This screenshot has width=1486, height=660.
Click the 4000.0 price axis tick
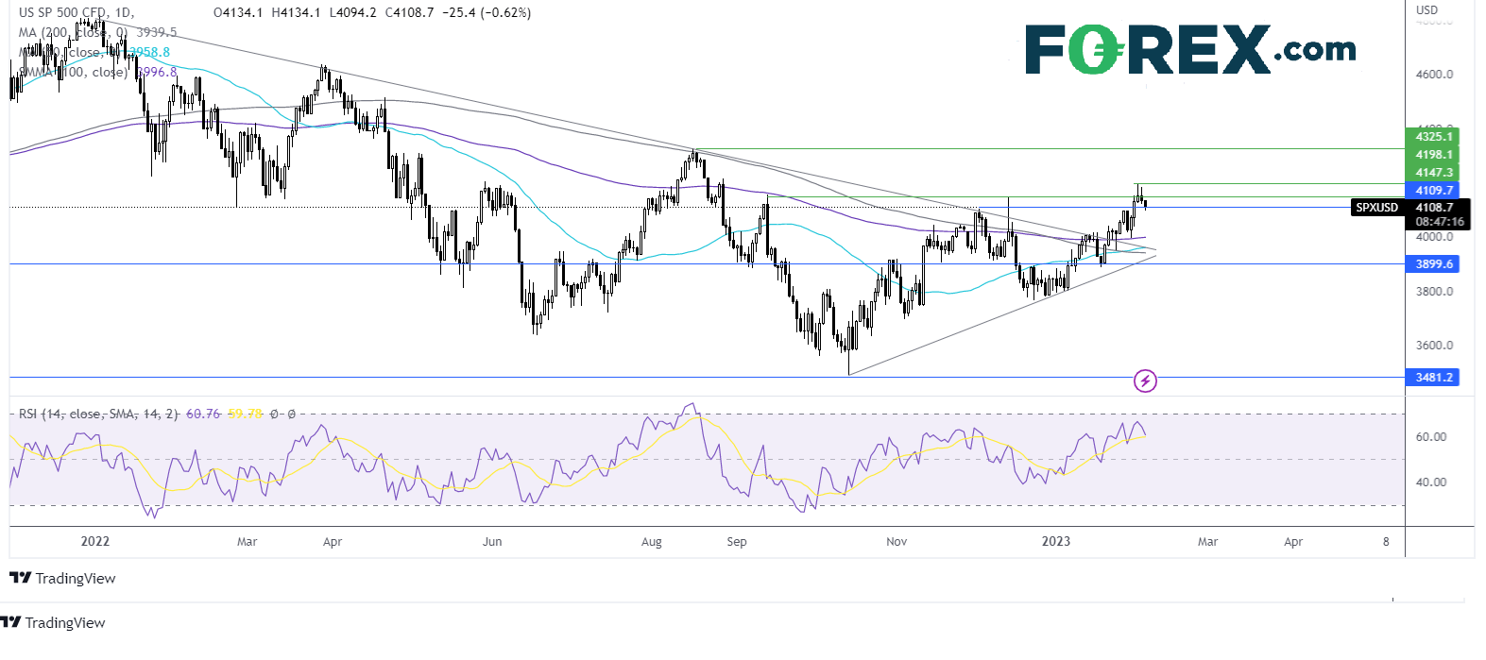coord(1434,237)
